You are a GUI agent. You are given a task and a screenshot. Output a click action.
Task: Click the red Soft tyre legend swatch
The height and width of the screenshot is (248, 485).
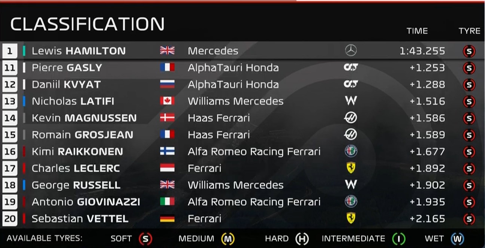[145, 239]
